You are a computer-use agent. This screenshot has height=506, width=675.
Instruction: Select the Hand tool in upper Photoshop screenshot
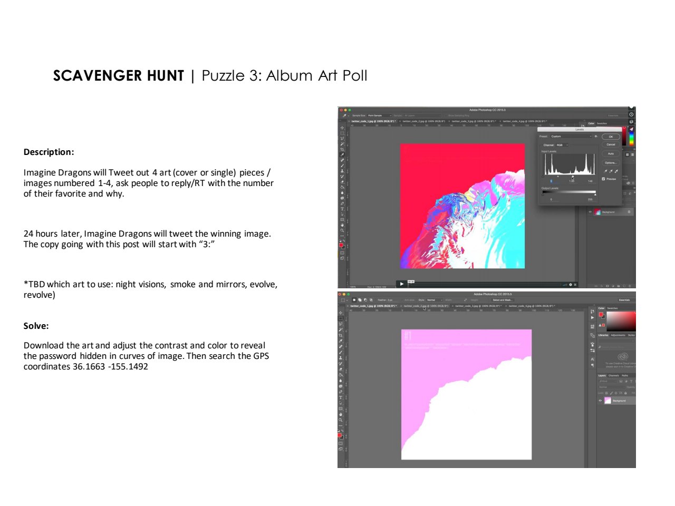pos(342,225)
